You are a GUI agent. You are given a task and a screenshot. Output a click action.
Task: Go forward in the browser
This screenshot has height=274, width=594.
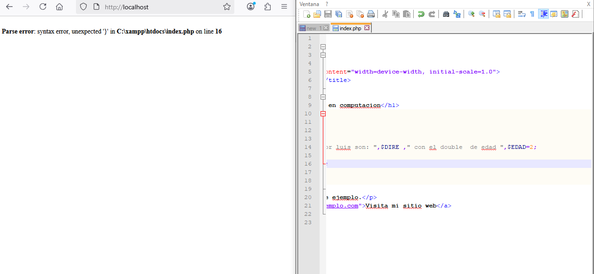tap(26, 7)
